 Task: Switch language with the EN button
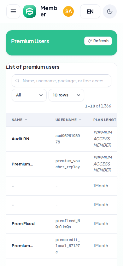click(x=90, y=11)
